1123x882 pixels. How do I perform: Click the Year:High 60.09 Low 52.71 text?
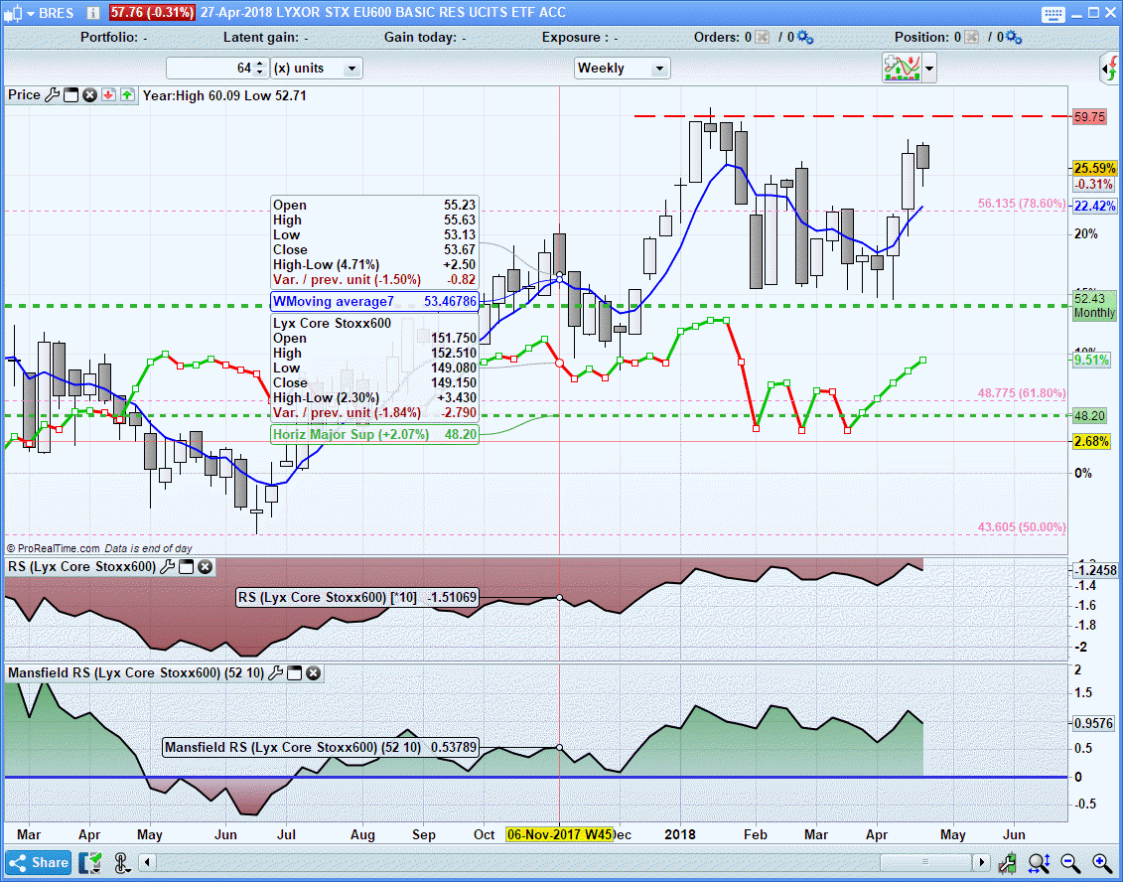click(224, 95)
